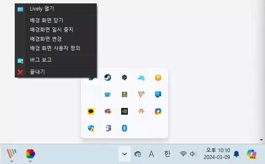Open Lively via 'Lively 열기' menu entry

56,9
